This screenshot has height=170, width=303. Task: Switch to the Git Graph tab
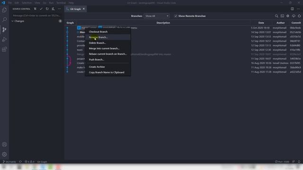click(75, 9)
